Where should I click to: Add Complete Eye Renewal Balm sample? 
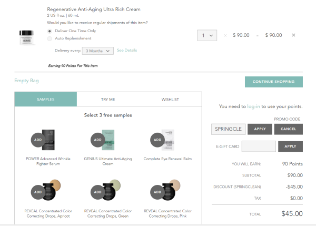157,140
